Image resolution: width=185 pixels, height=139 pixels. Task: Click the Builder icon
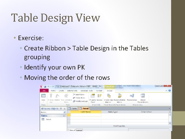[57, 96]
